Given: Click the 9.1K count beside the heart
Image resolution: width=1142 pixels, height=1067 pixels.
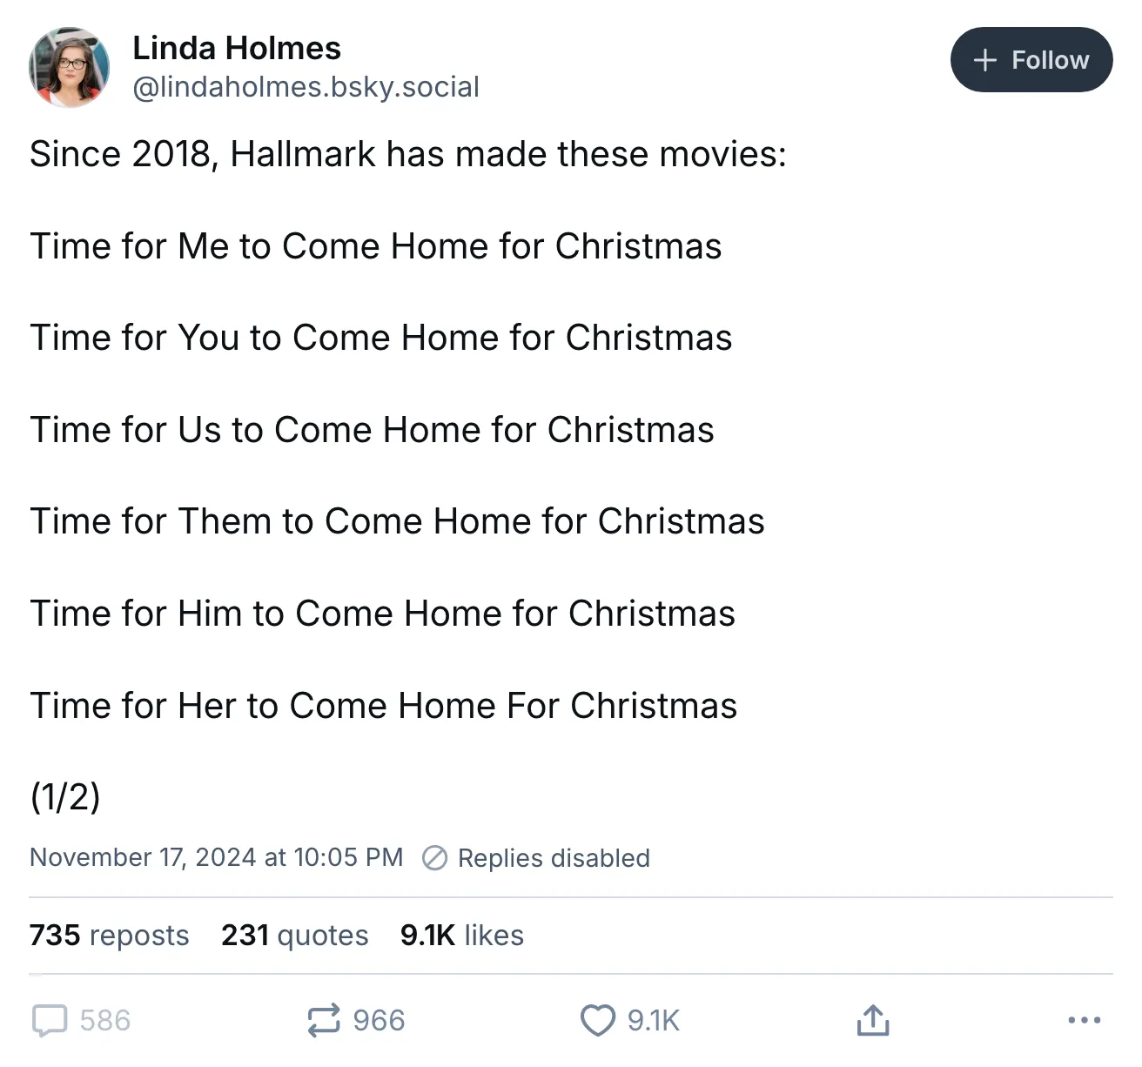Looking at the screenshot, I should click(x=654, y=1020).
